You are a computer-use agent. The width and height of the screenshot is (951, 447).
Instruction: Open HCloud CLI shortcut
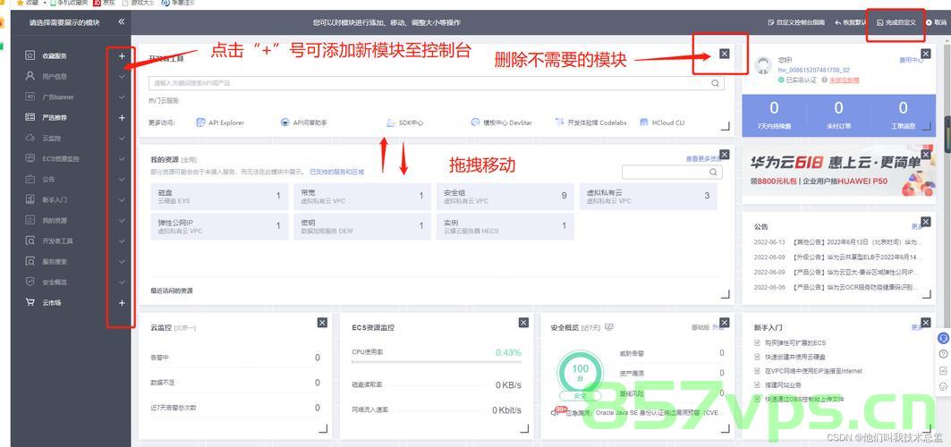(x=662, y=122)
